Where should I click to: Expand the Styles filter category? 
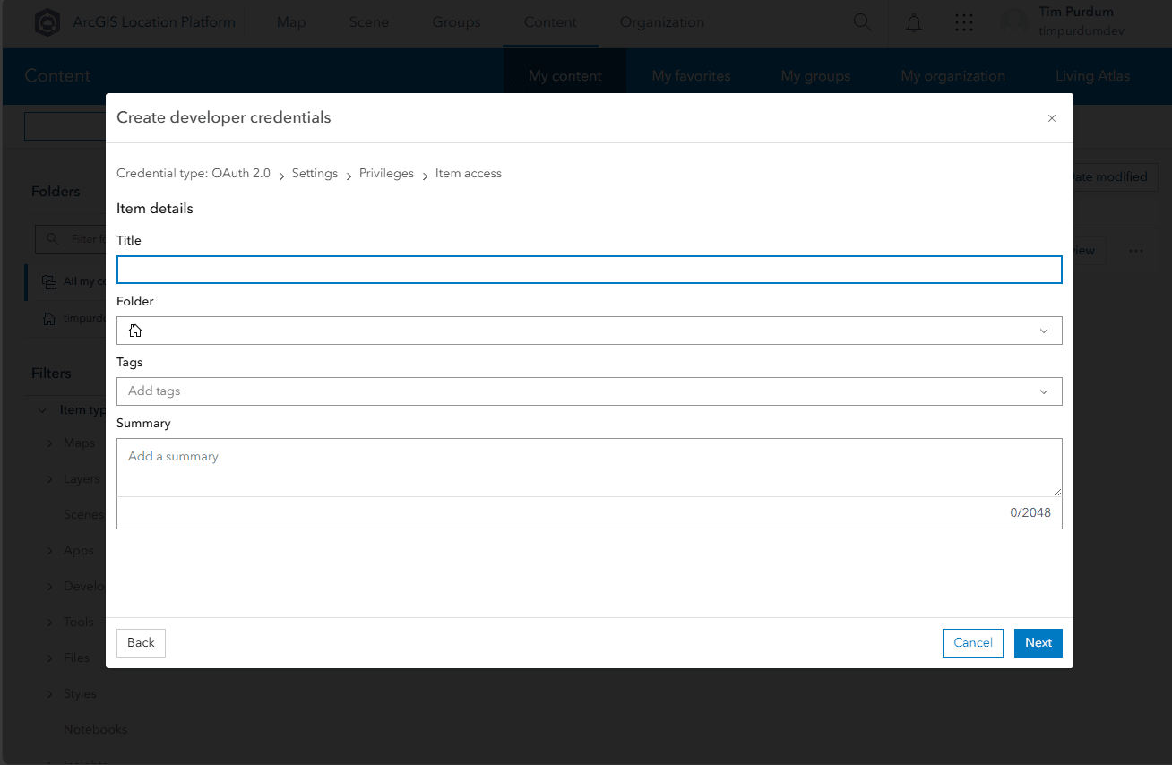(50, 693)
